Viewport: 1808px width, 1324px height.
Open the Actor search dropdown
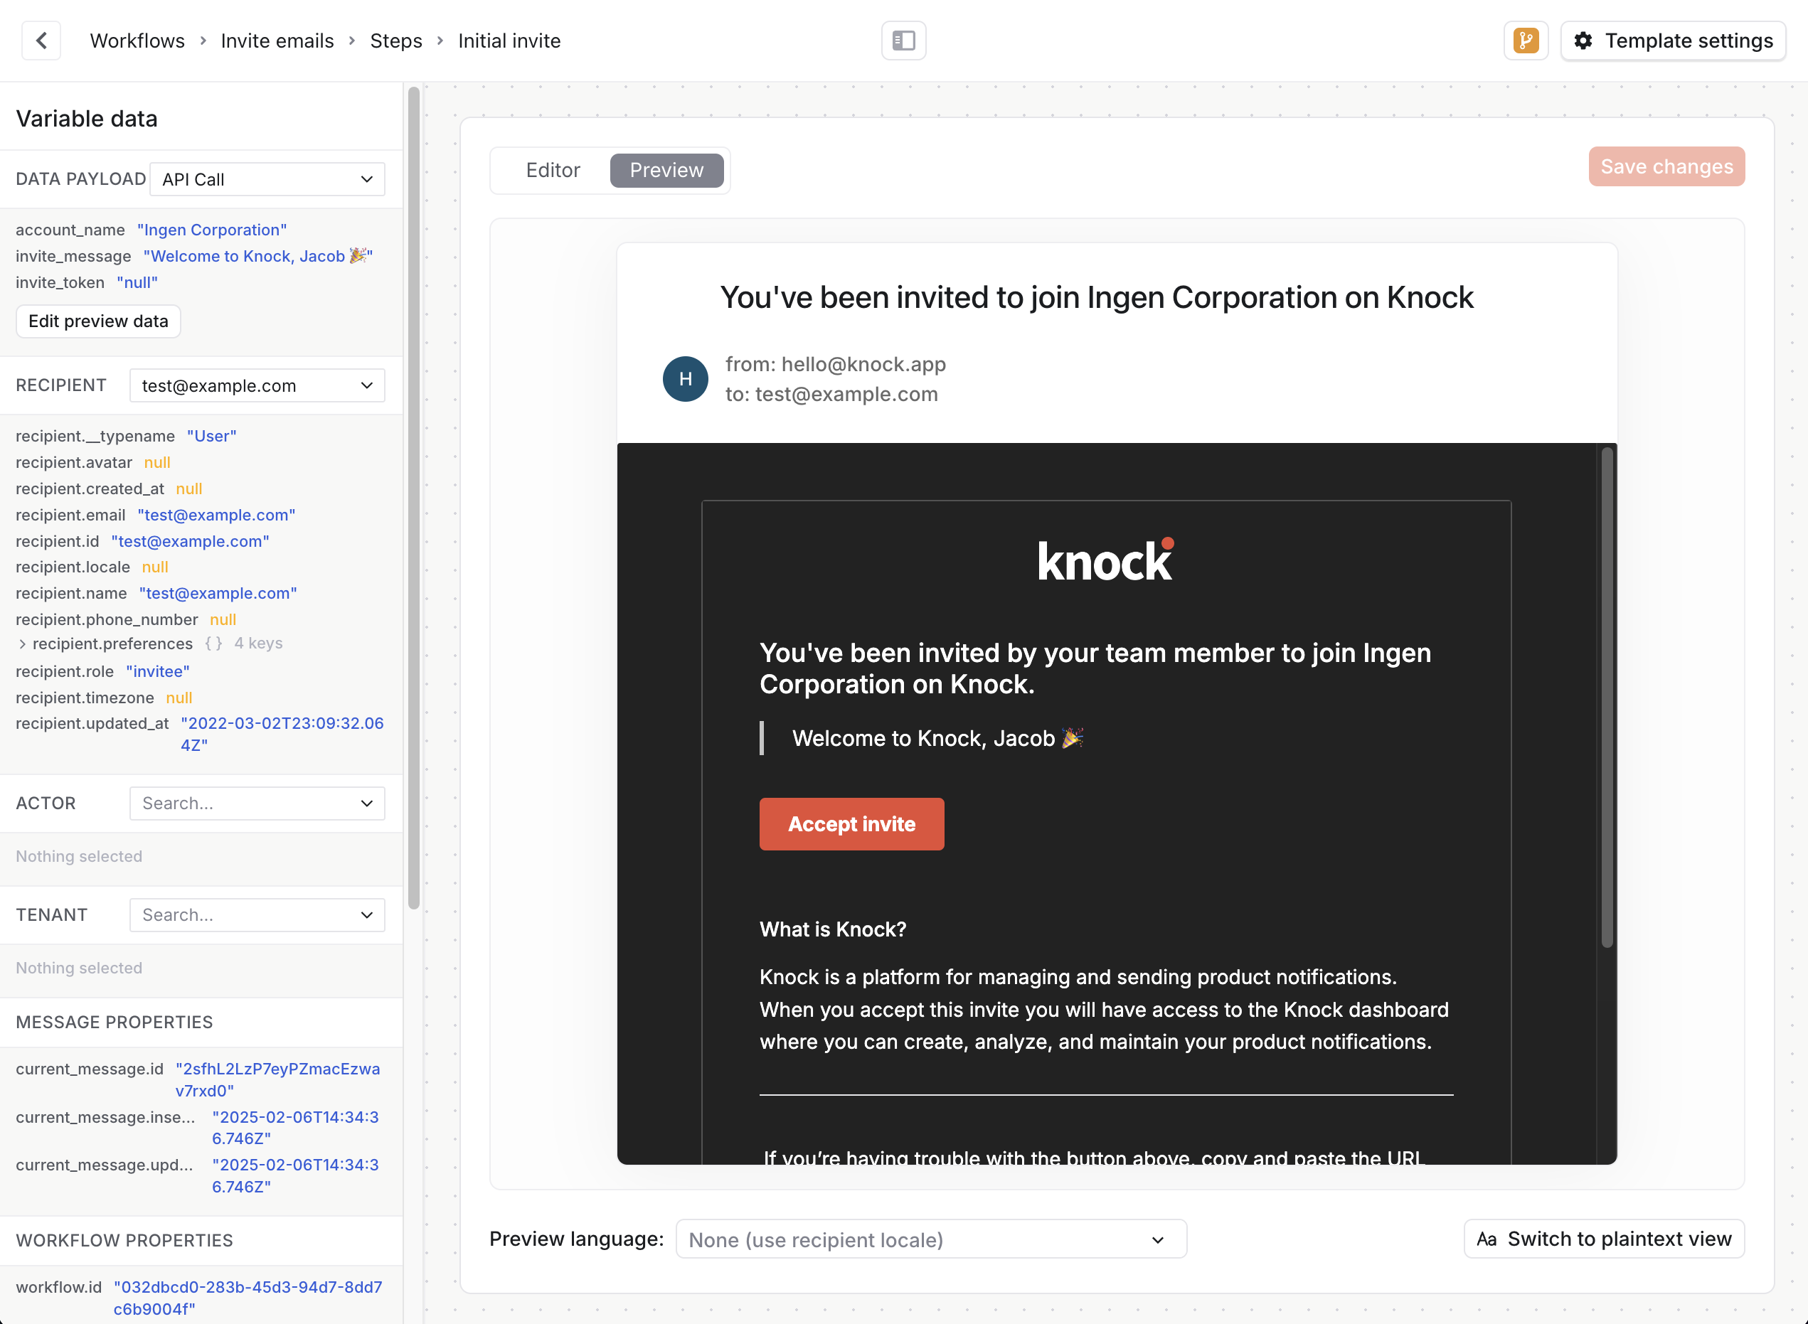pyautogui.click(x=257, y=803)
